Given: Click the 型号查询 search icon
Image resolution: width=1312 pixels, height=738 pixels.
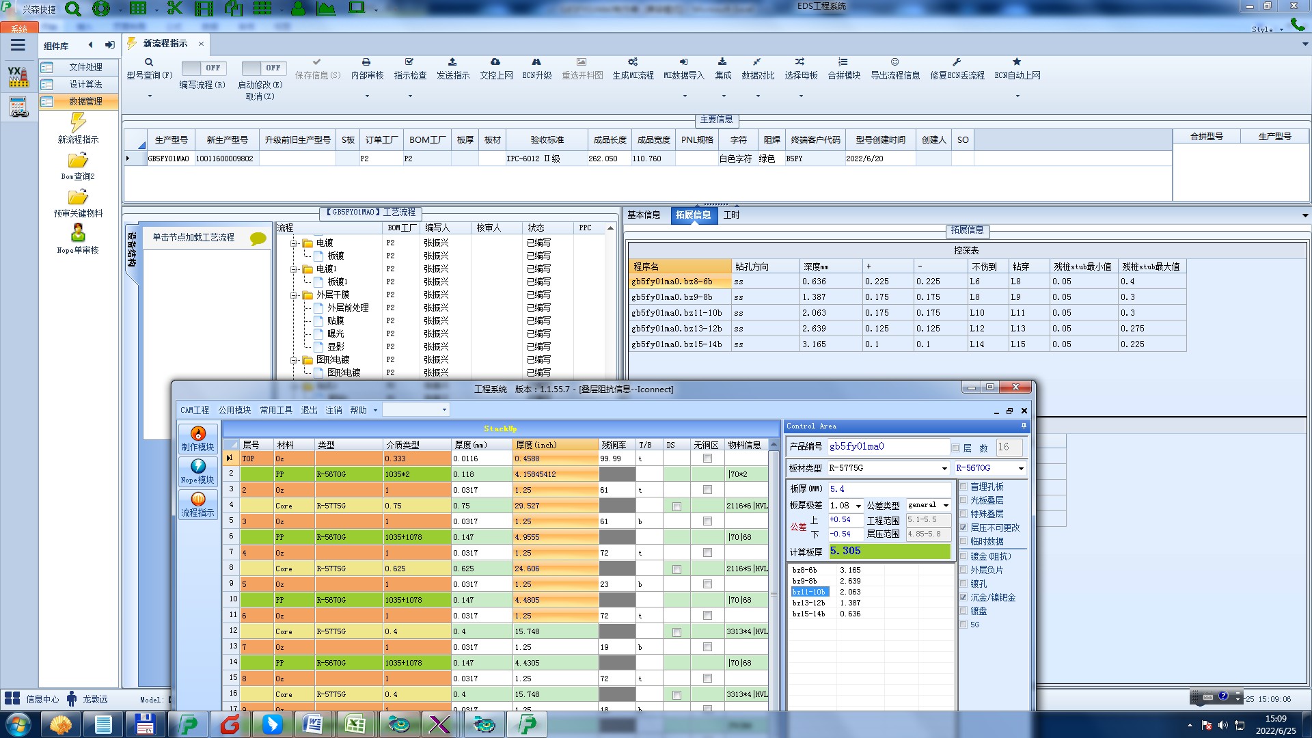Looking at the screenshot, I should click(x=149, y=62).
